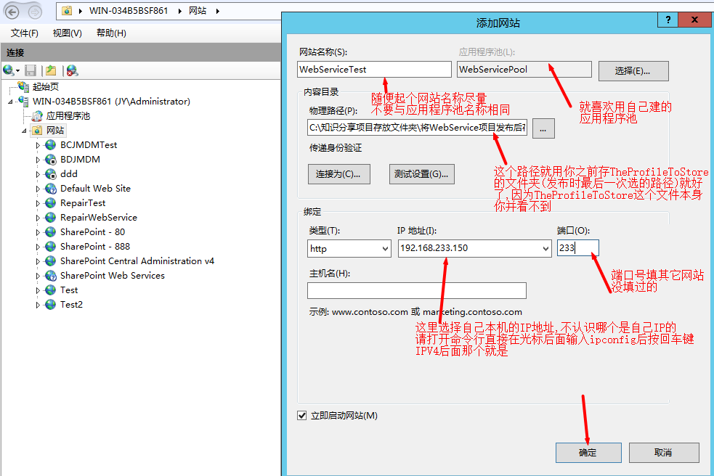Select the SharePoint - 888 site label
The height and width of the screenshot is (476, 714).
click(95, 247)
